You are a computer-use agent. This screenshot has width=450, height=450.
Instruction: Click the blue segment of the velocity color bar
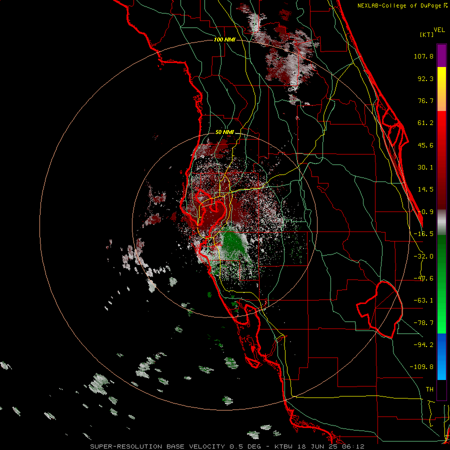[441, 356]
